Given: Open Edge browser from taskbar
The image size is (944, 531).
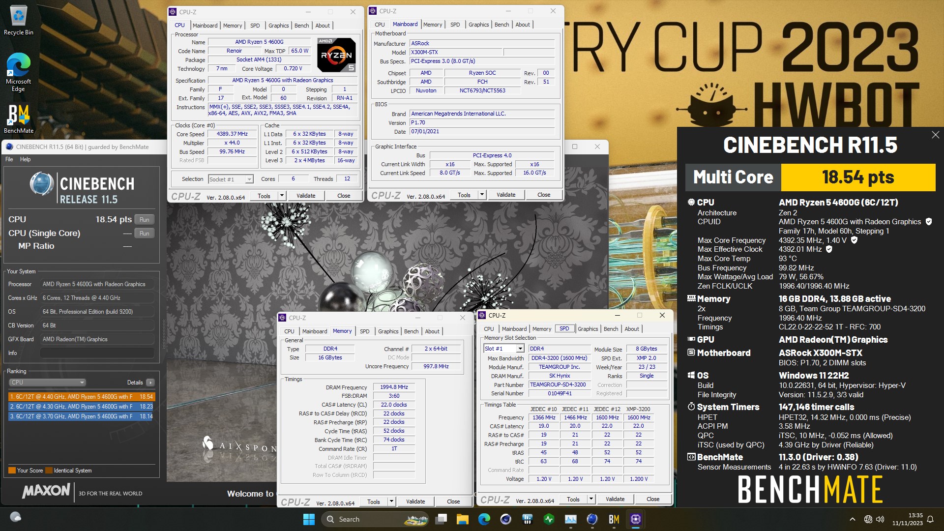Looking at the screenshot, I should pos(484,519).
